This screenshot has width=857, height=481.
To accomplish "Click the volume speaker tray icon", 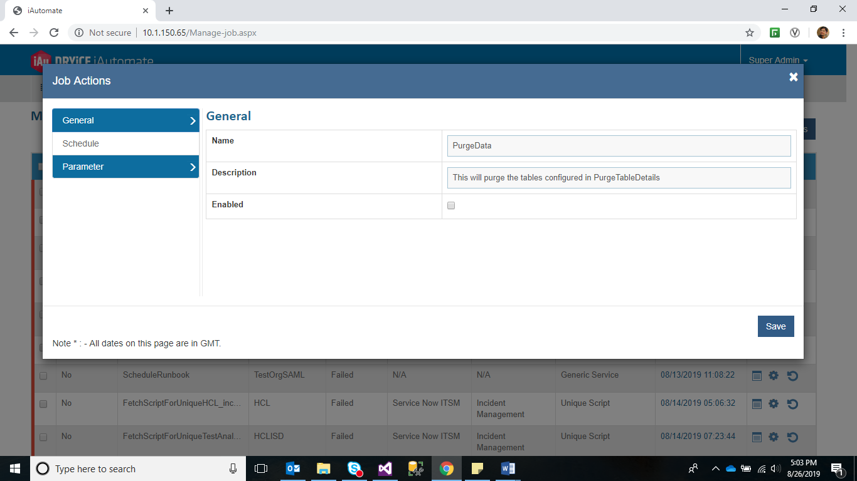I will coord(776,468).
